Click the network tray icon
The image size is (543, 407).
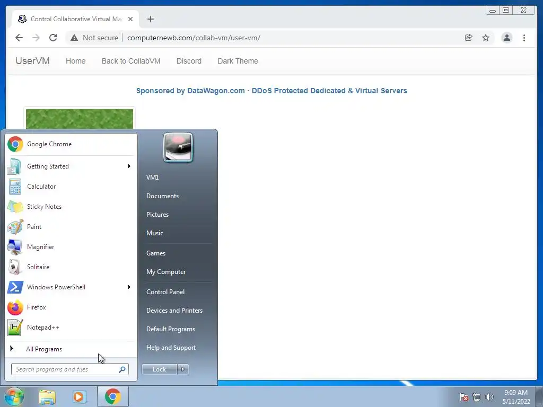pyautogui.click(x=477, y=397)
